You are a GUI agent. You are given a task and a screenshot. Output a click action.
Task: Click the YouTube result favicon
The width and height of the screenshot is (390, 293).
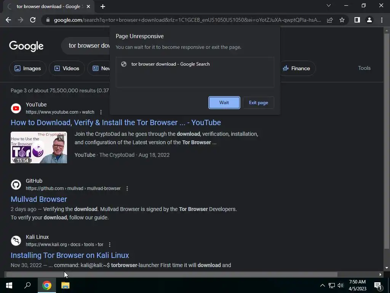[16, 108]
